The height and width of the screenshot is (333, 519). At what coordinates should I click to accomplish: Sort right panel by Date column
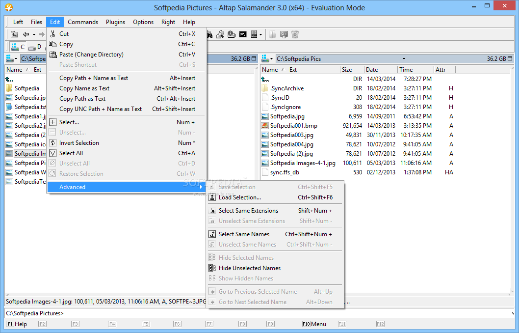pyautogui.click(x=381, y=70)
